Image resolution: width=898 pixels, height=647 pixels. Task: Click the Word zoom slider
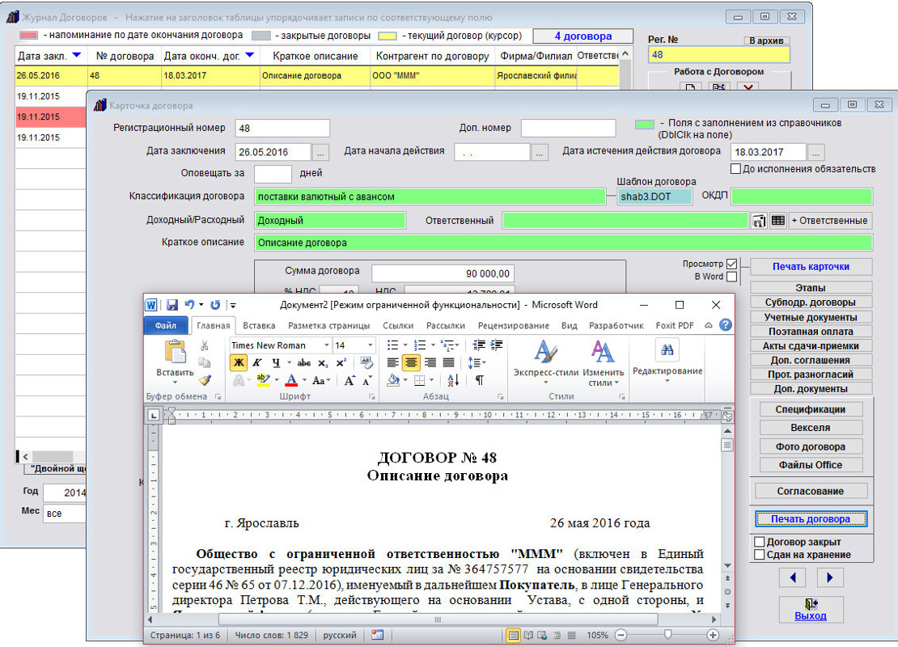668,636
